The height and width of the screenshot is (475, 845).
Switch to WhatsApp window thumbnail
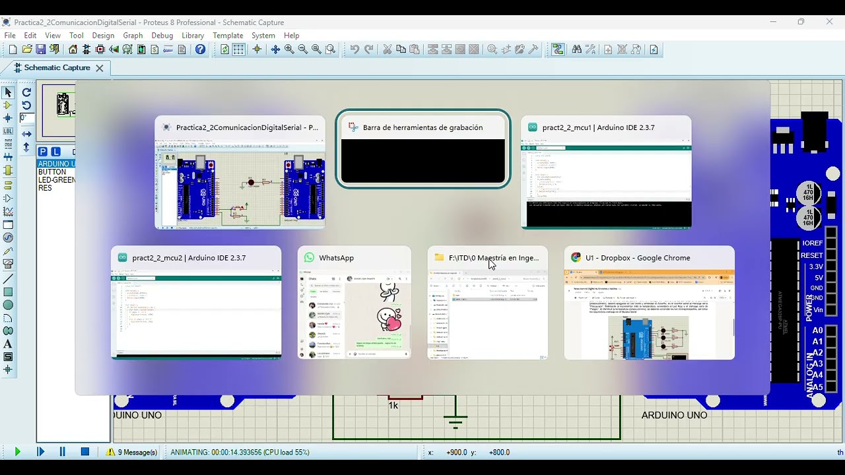coord(355,303)
